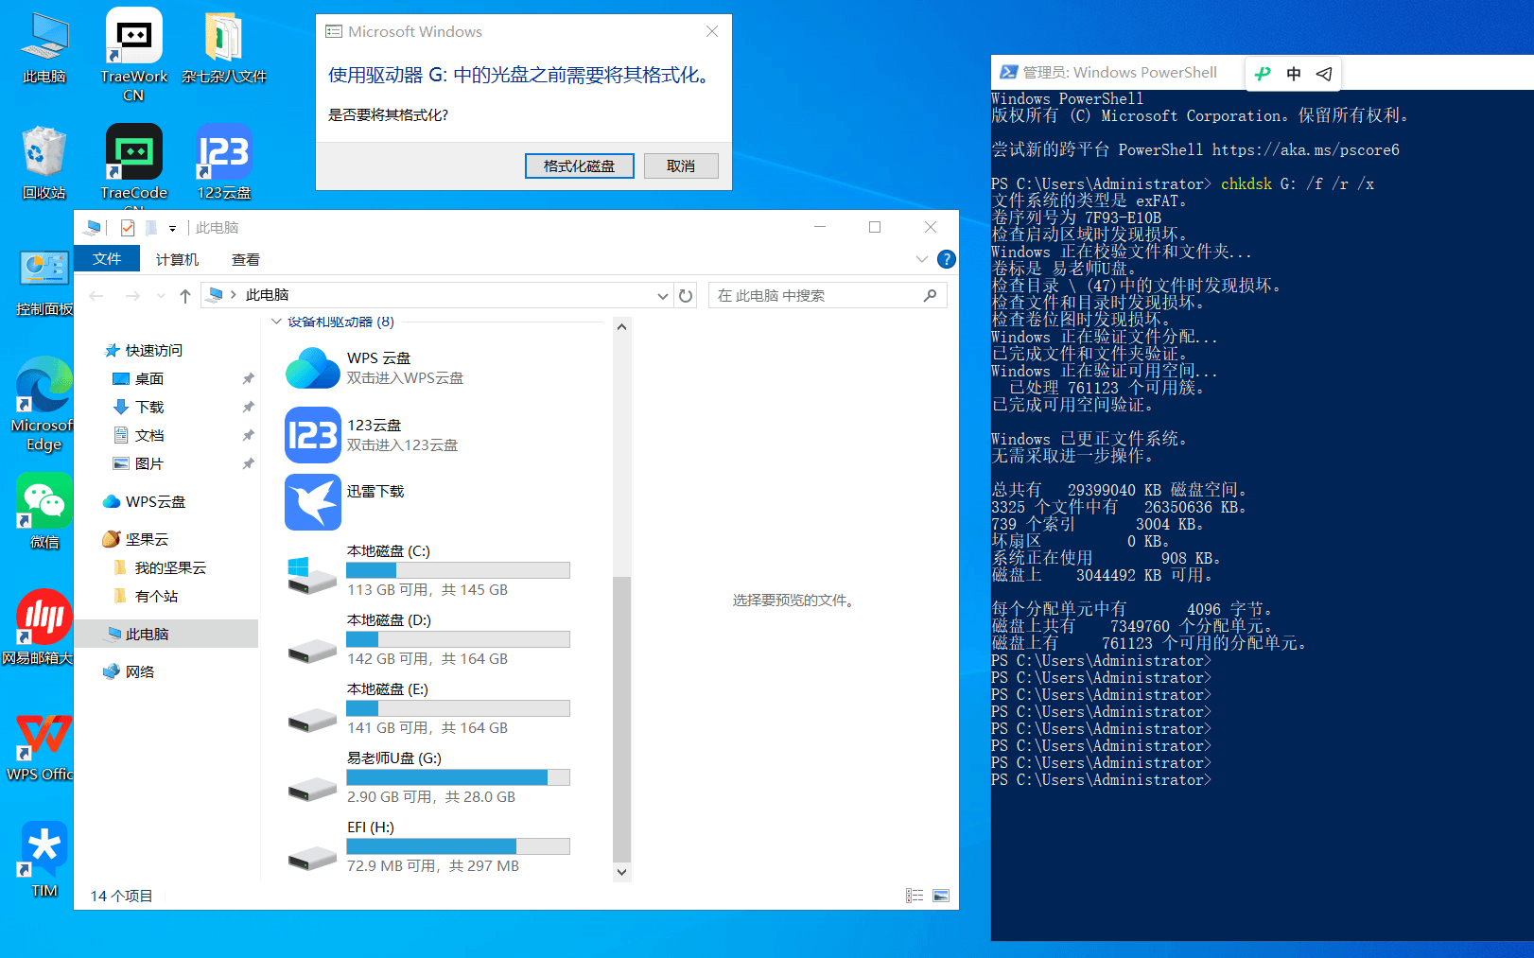Launch the TraeWork CN desktop shortcut
Image resolution: width=1534 pixels, height=958 pixels.
pos(133,55)
